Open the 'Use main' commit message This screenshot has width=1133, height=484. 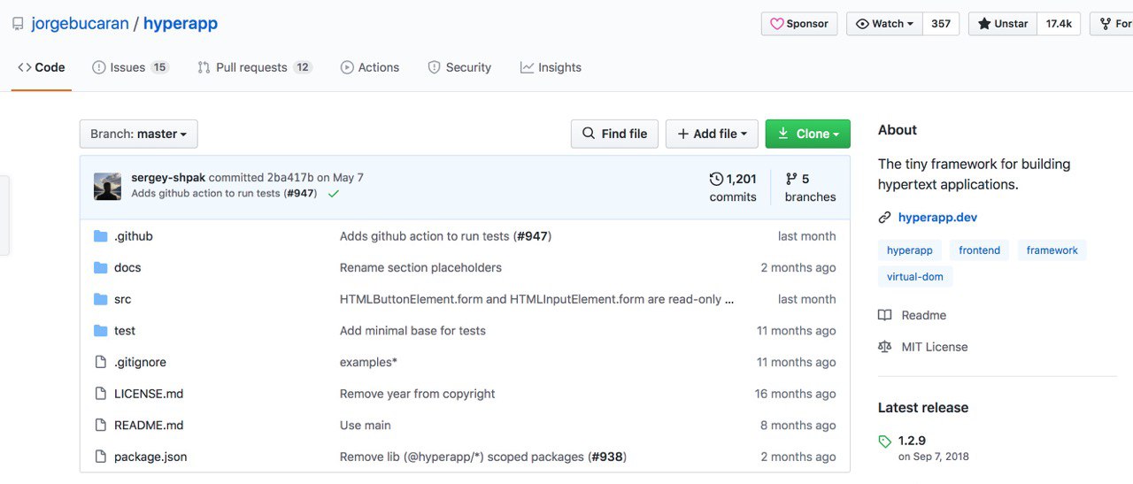point(366,425)
